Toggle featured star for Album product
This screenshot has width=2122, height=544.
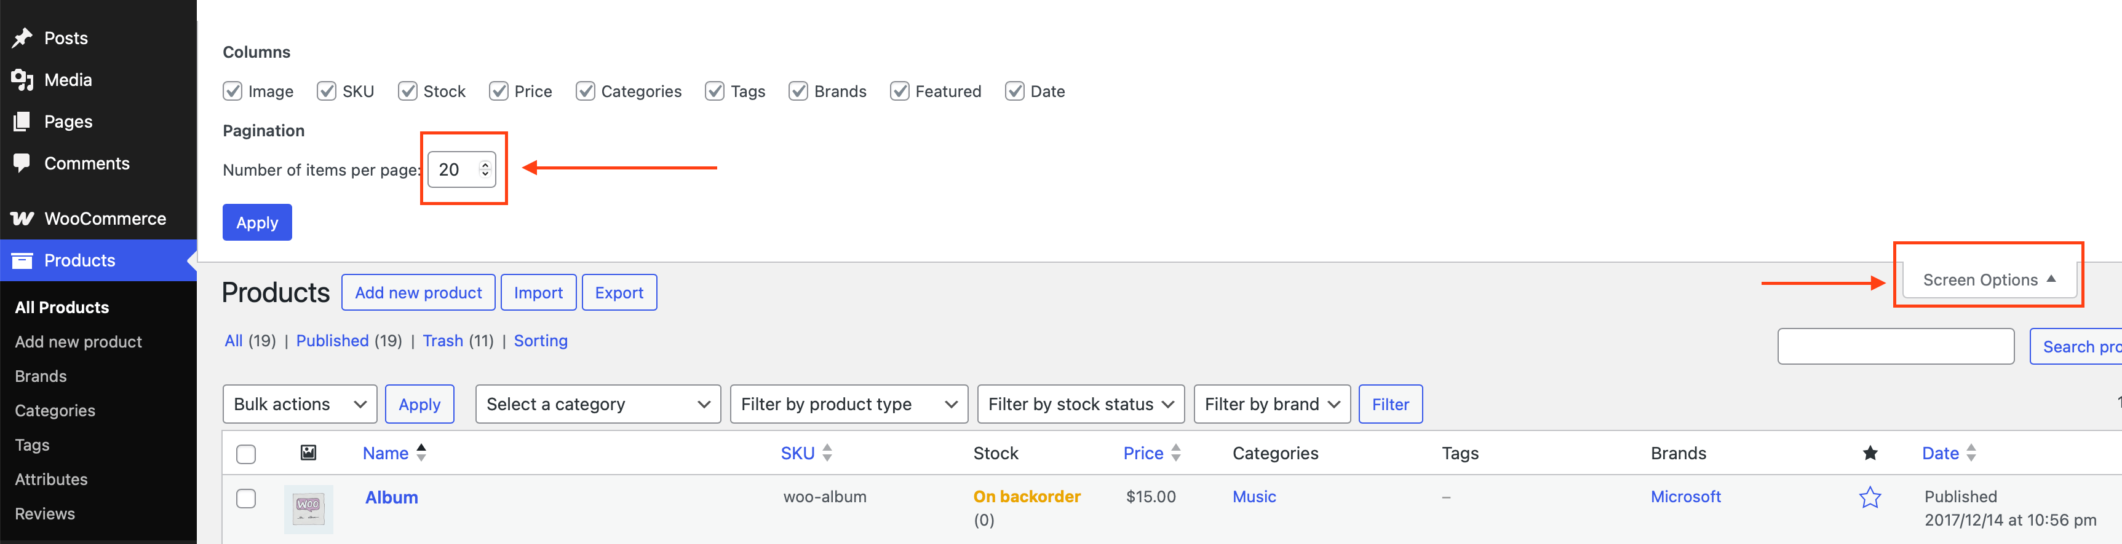[1870, 497]
